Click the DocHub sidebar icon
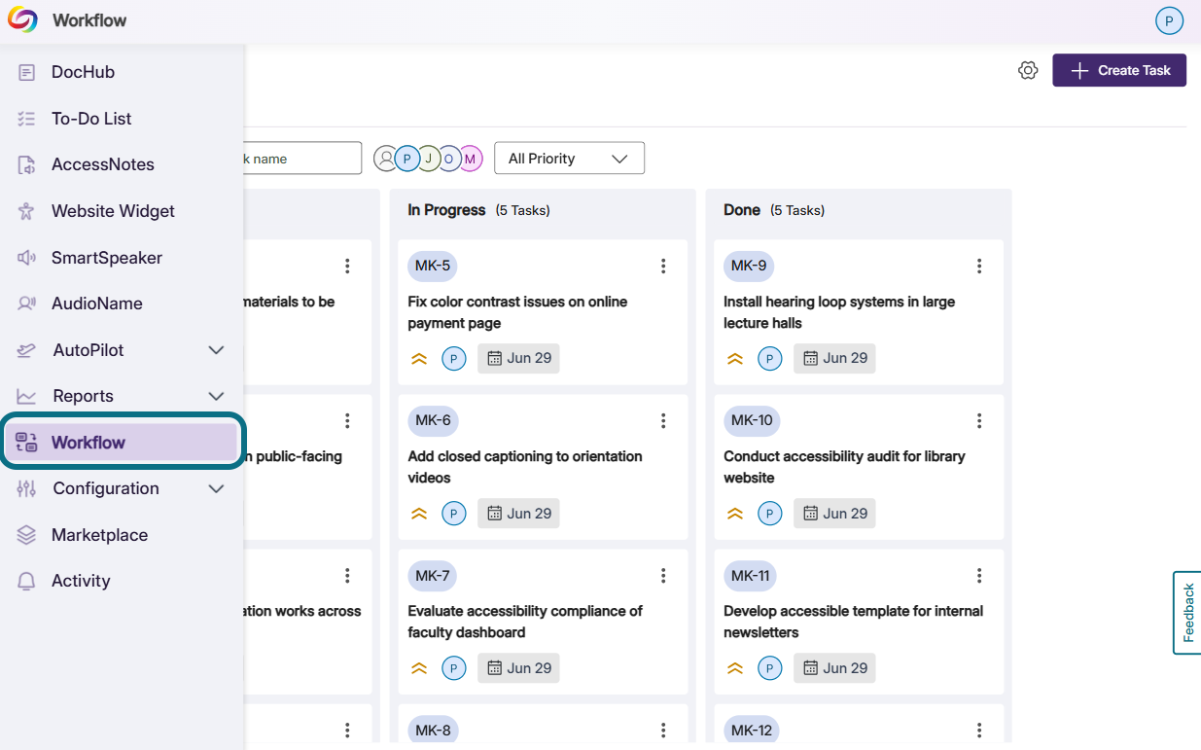The width and height of the screenshot is (1201, 750). (x=27, y=72)
